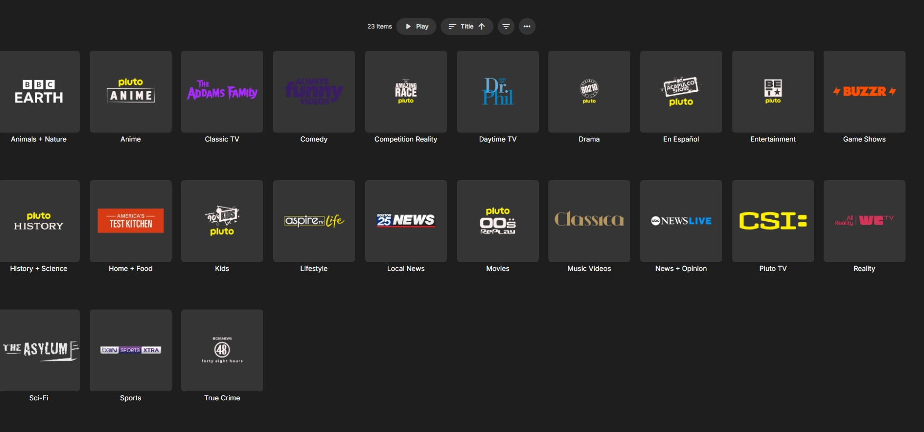
Task: Click the Play button
Action: point(416,26)
